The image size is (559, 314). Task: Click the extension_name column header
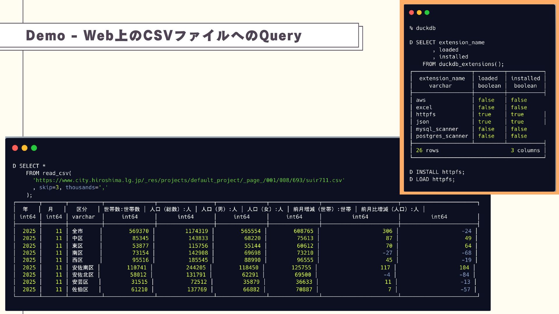[x=442, y=78]
